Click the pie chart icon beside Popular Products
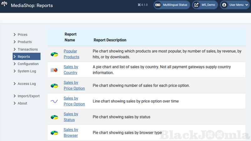The width and height of the screenshot is (251, 141). pos(54,54)
